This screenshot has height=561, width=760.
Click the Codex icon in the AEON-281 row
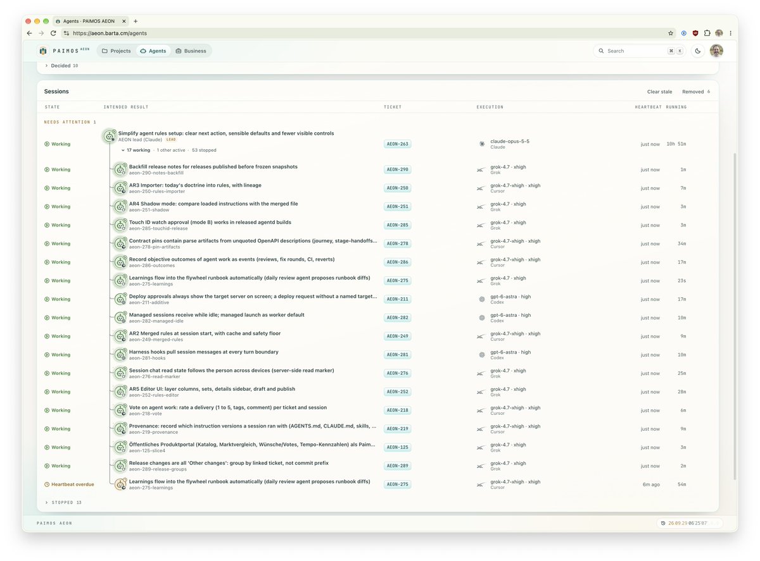tap(482, 355)
